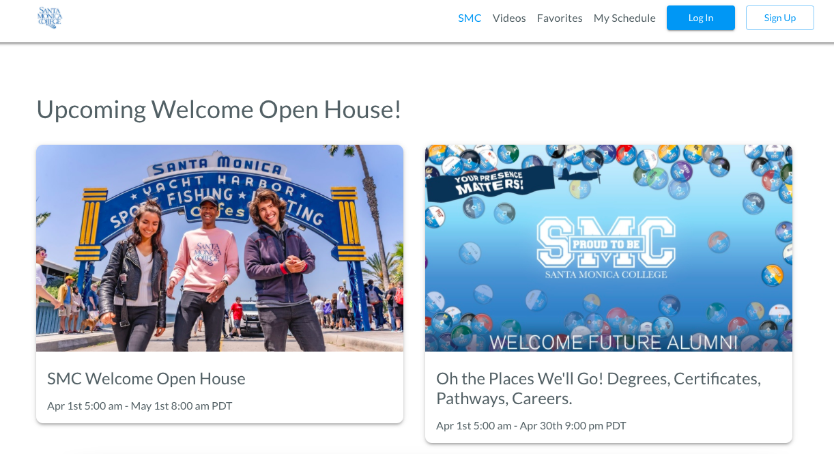
Task: Click the Santa Monica College logo
Action: tap(49, 18)
